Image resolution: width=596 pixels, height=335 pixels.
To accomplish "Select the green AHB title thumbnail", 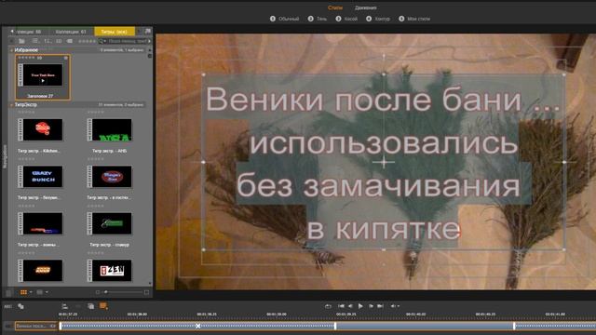I will pos(110,129).
